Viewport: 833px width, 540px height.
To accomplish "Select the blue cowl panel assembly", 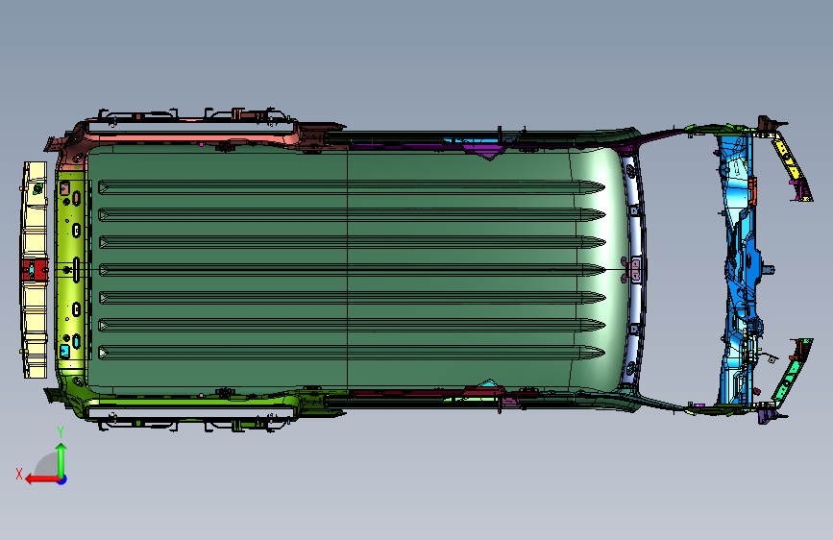I will 739,268.
